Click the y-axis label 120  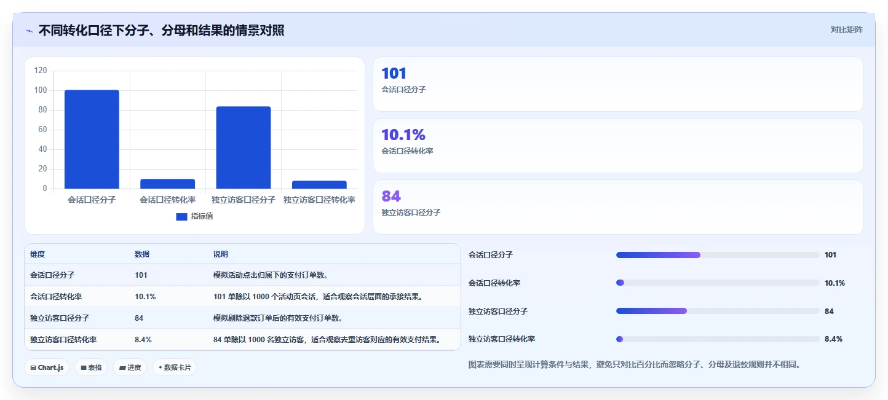tap(41, 71)
